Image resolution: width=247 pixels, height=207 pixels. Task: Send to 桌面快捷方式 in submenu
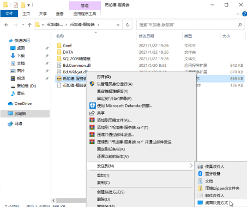216,203
